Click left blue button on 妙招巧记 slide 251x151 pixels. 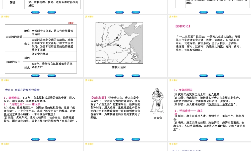204,76
